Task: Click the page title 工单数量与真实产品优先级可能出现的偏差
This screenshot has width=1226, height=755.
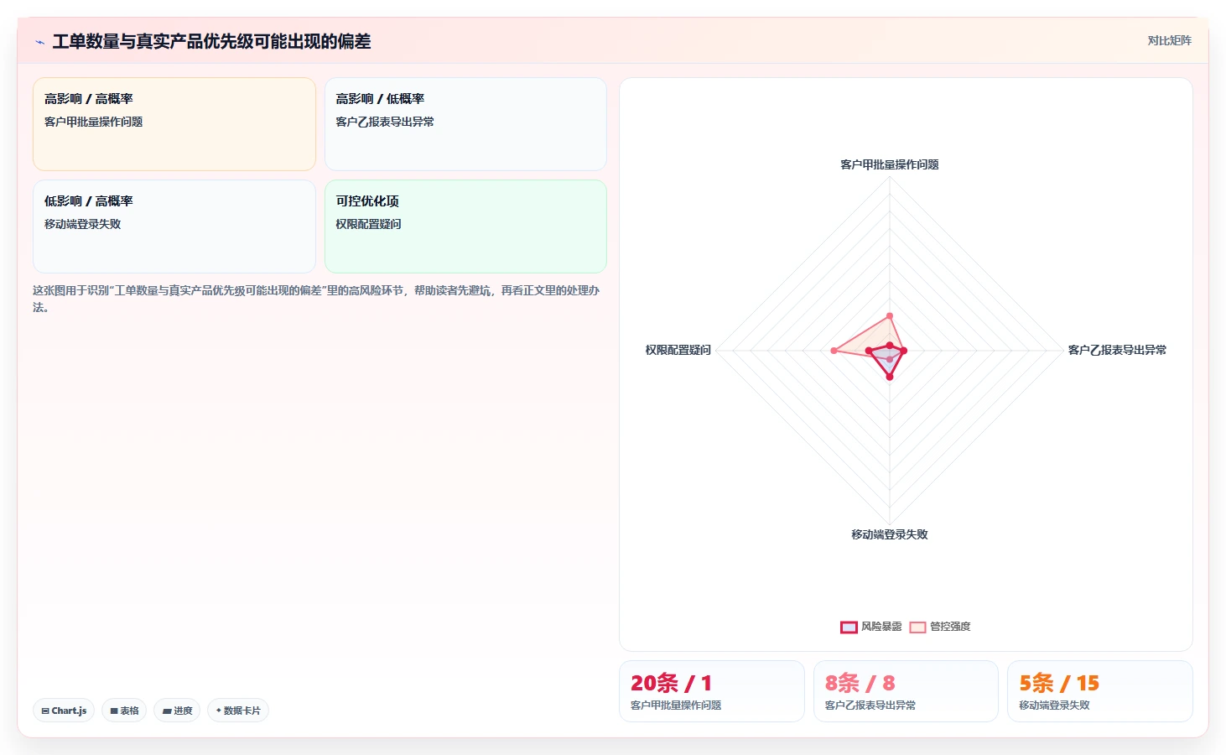Action: pyautogui.click(x=211, y=41)
